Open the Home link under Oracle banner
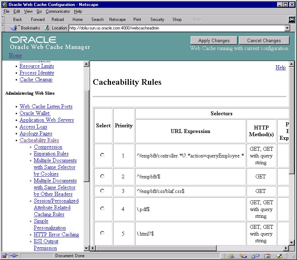This screenshot has width=297, height=260. click(x=15, y=55)
